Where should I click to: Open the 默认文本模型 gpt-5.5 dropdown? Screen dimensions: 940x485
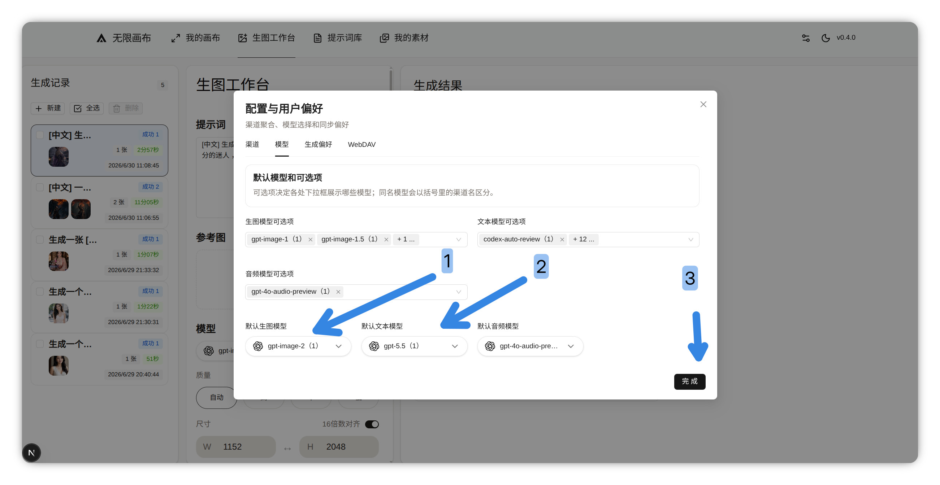point(414,346)
